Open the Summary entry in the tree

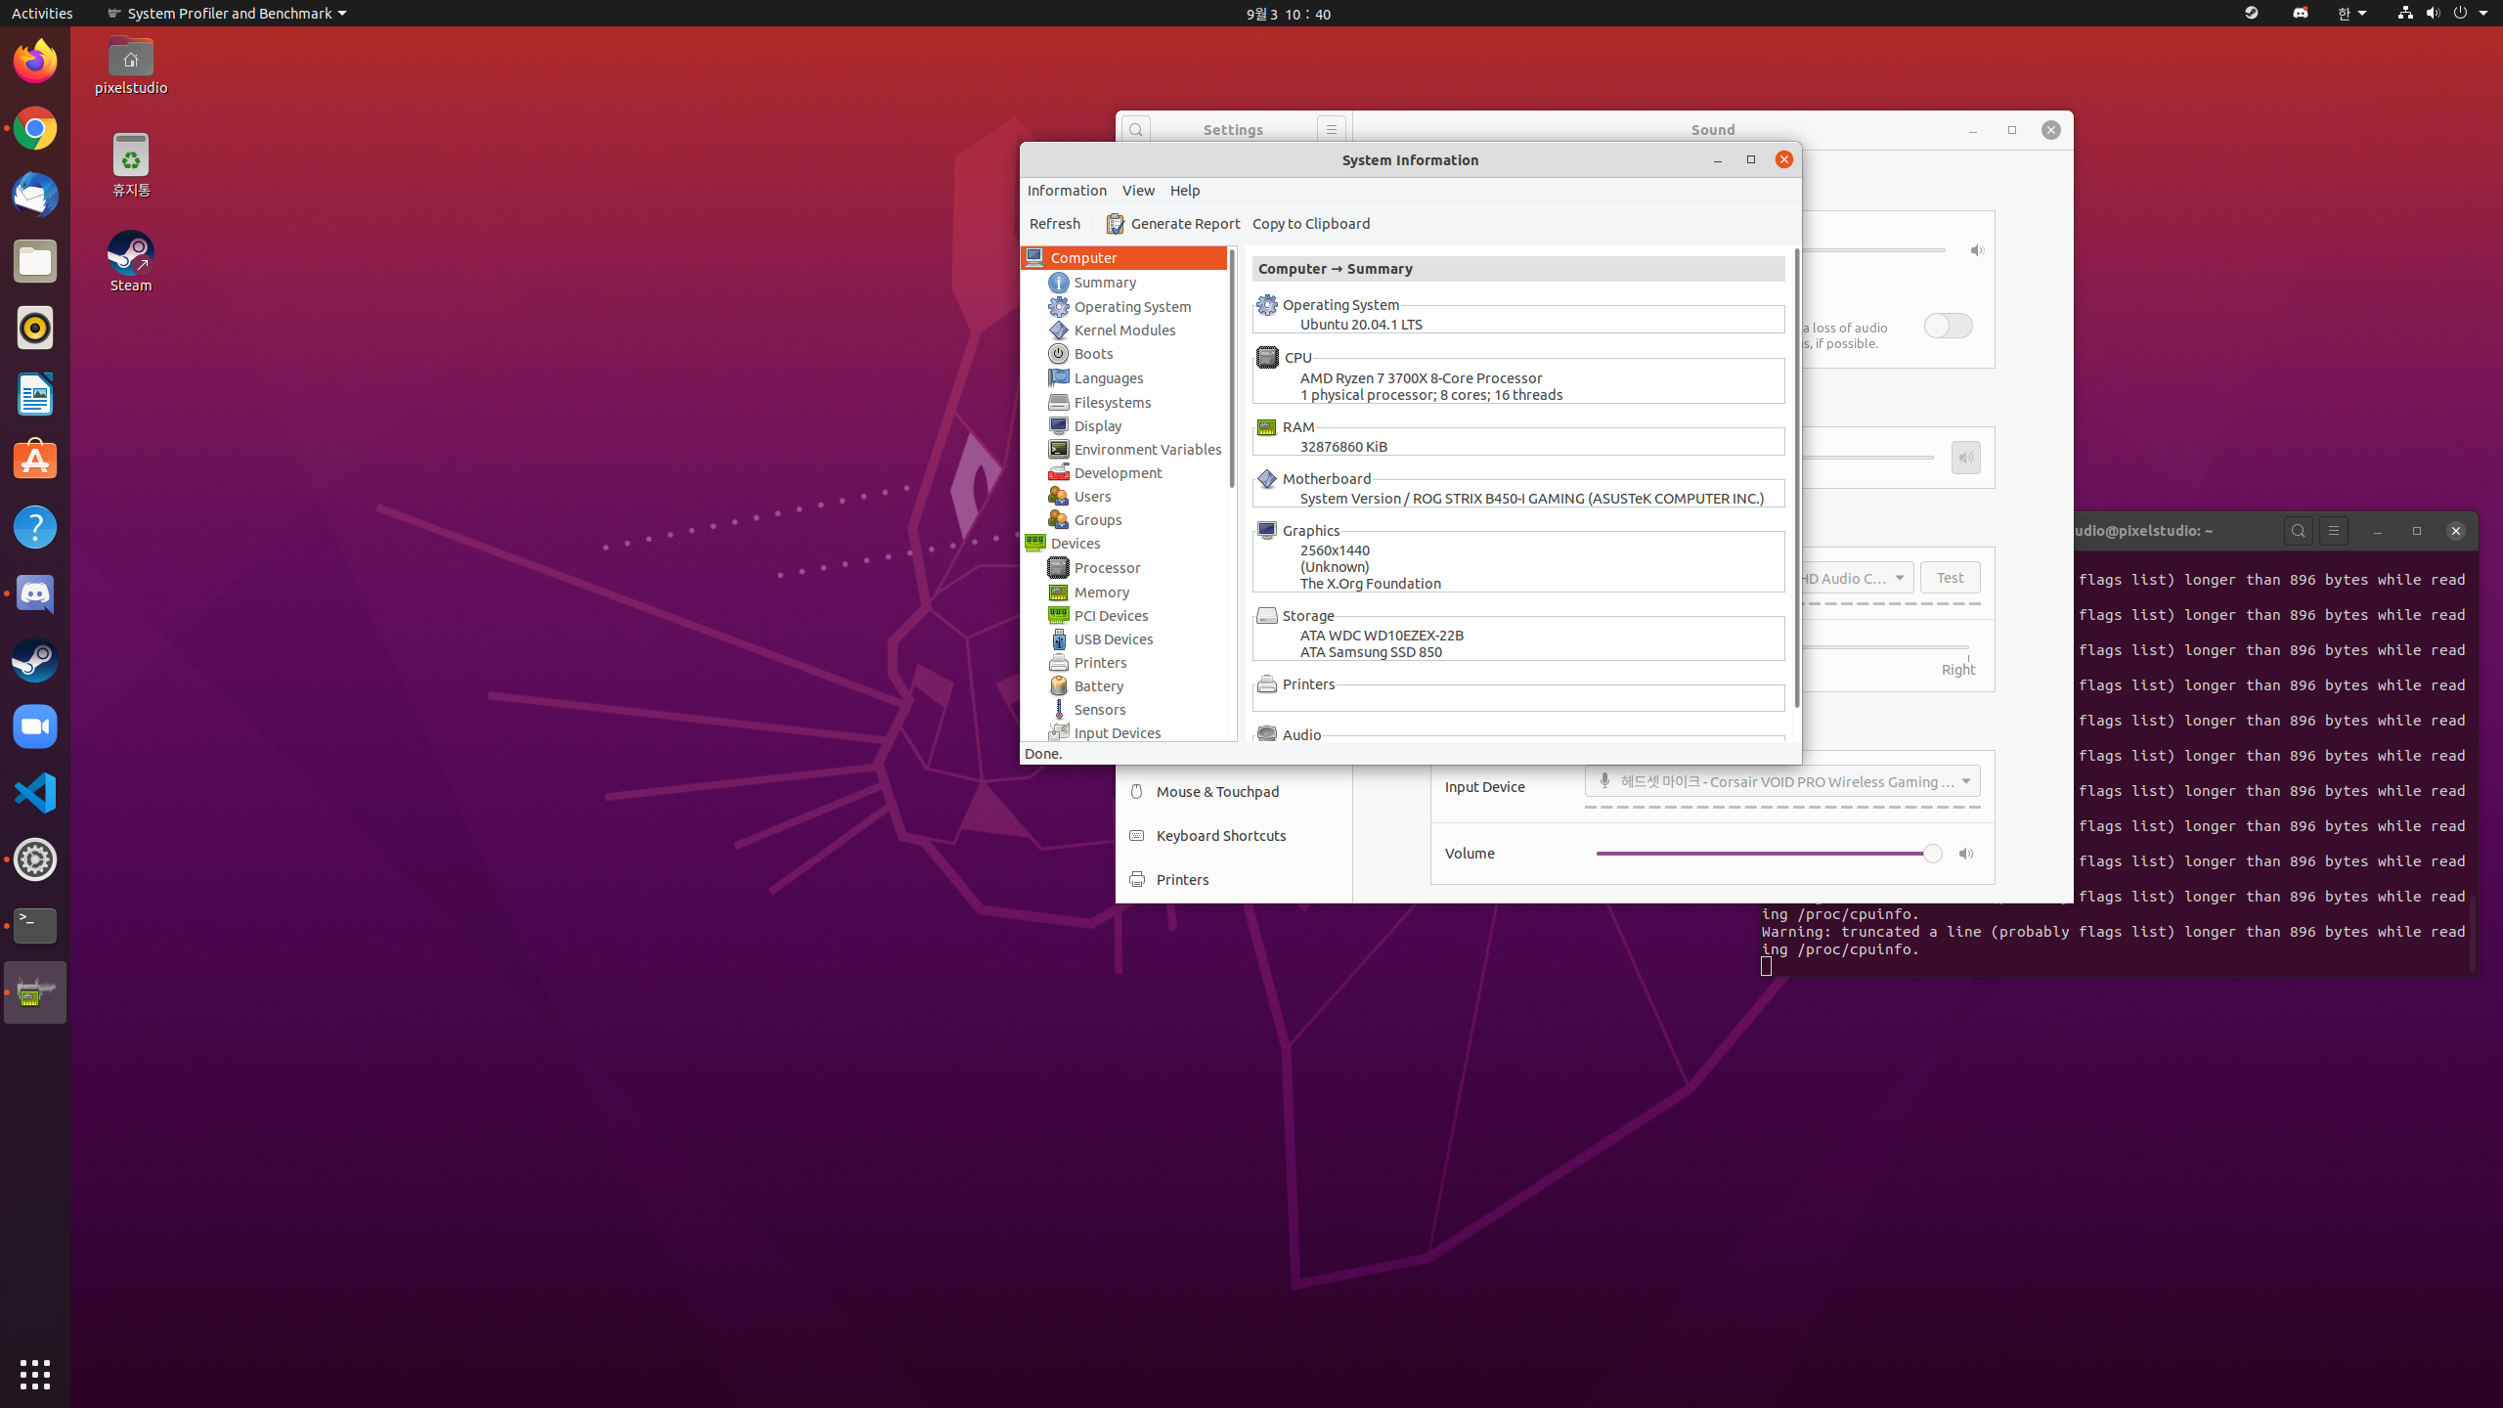tap(1105, 283)
